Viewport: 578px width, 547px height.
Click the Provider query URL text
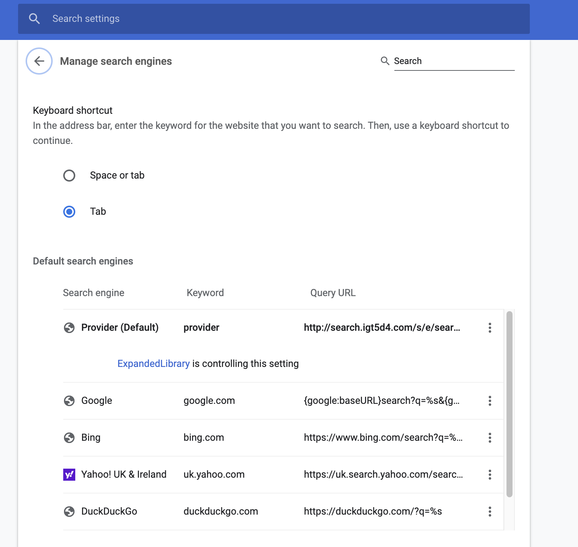click(x=382, y=328)
